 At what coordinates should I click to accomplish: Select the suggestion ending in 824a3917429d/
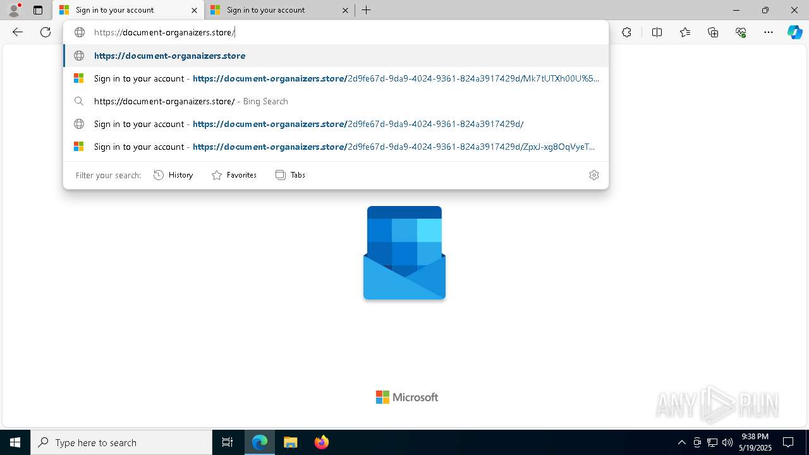coord(336,124)
